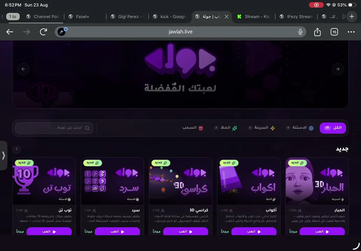Viewport: 361px width, 251px height.
Task: Click the banner title لعبتك المفضلة
Action: point(180,88)
